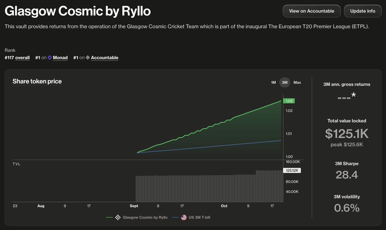Click the 1.01 price axis label
386x230 pixels.
pos(289,134)
